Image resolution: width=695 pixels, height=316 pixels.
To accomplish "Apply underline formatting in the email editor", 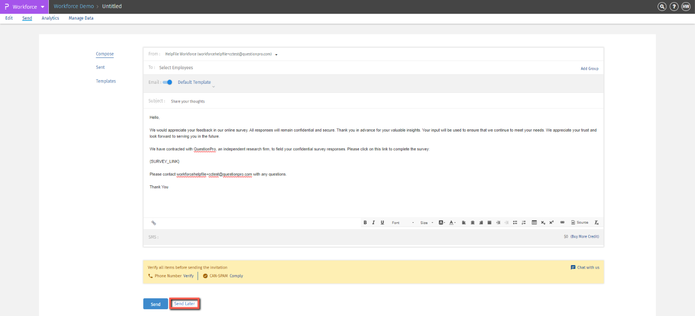I will pyautogui.click(x=382, y=222).
